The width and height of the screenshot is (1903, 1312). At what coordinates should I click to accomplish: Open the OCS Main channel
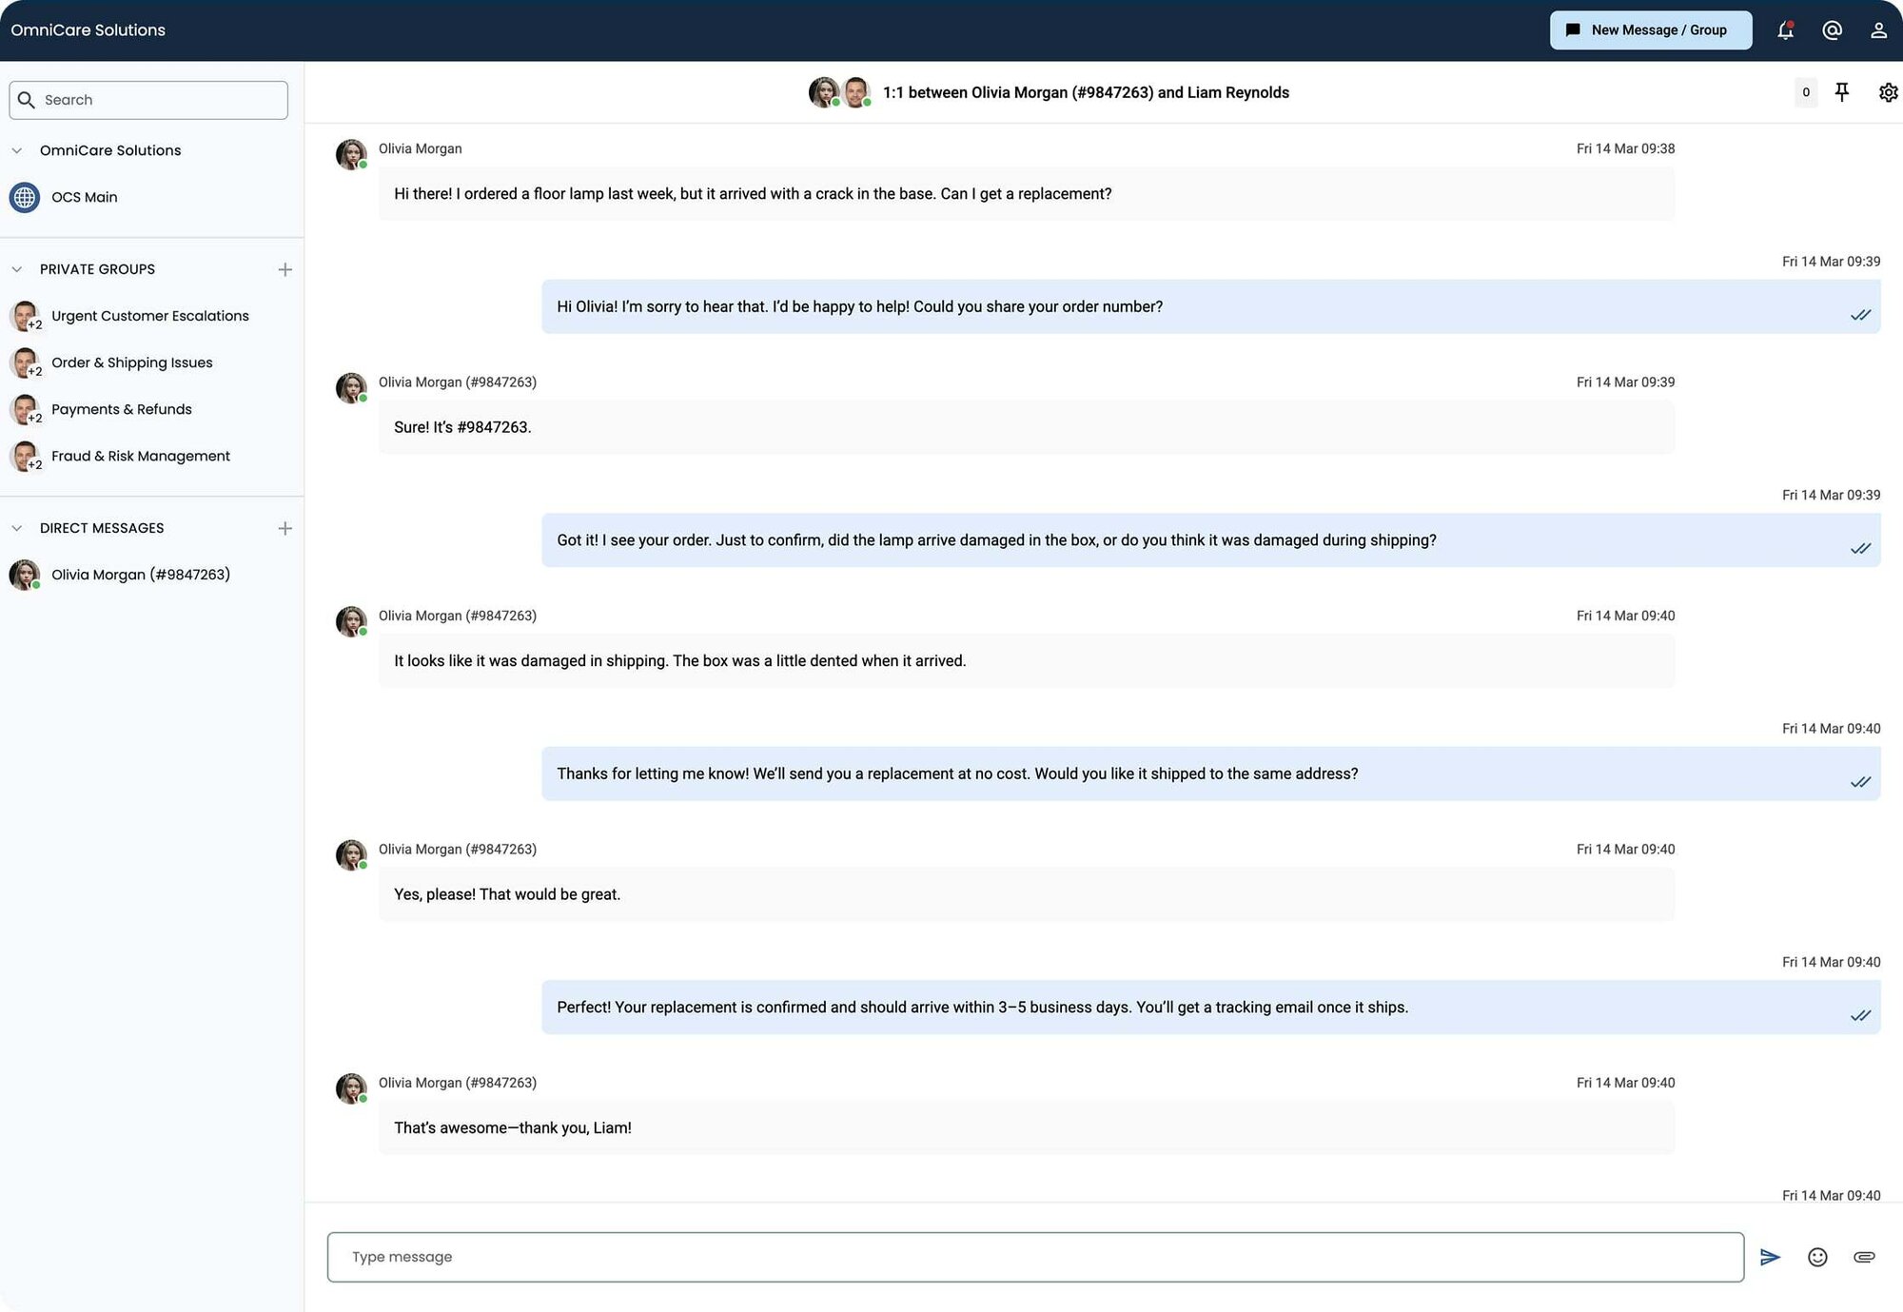[x=86, y=197]
